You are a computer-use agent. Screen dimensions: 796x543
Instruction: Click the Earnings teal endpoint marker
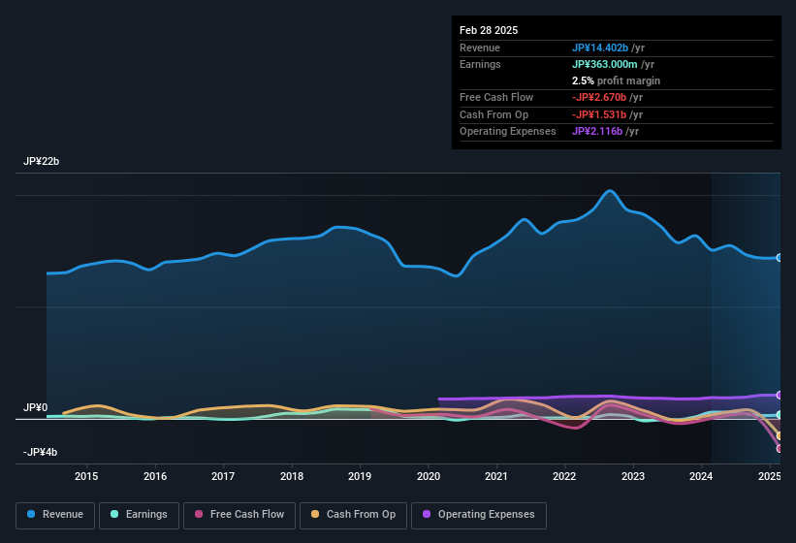(780, 415)
